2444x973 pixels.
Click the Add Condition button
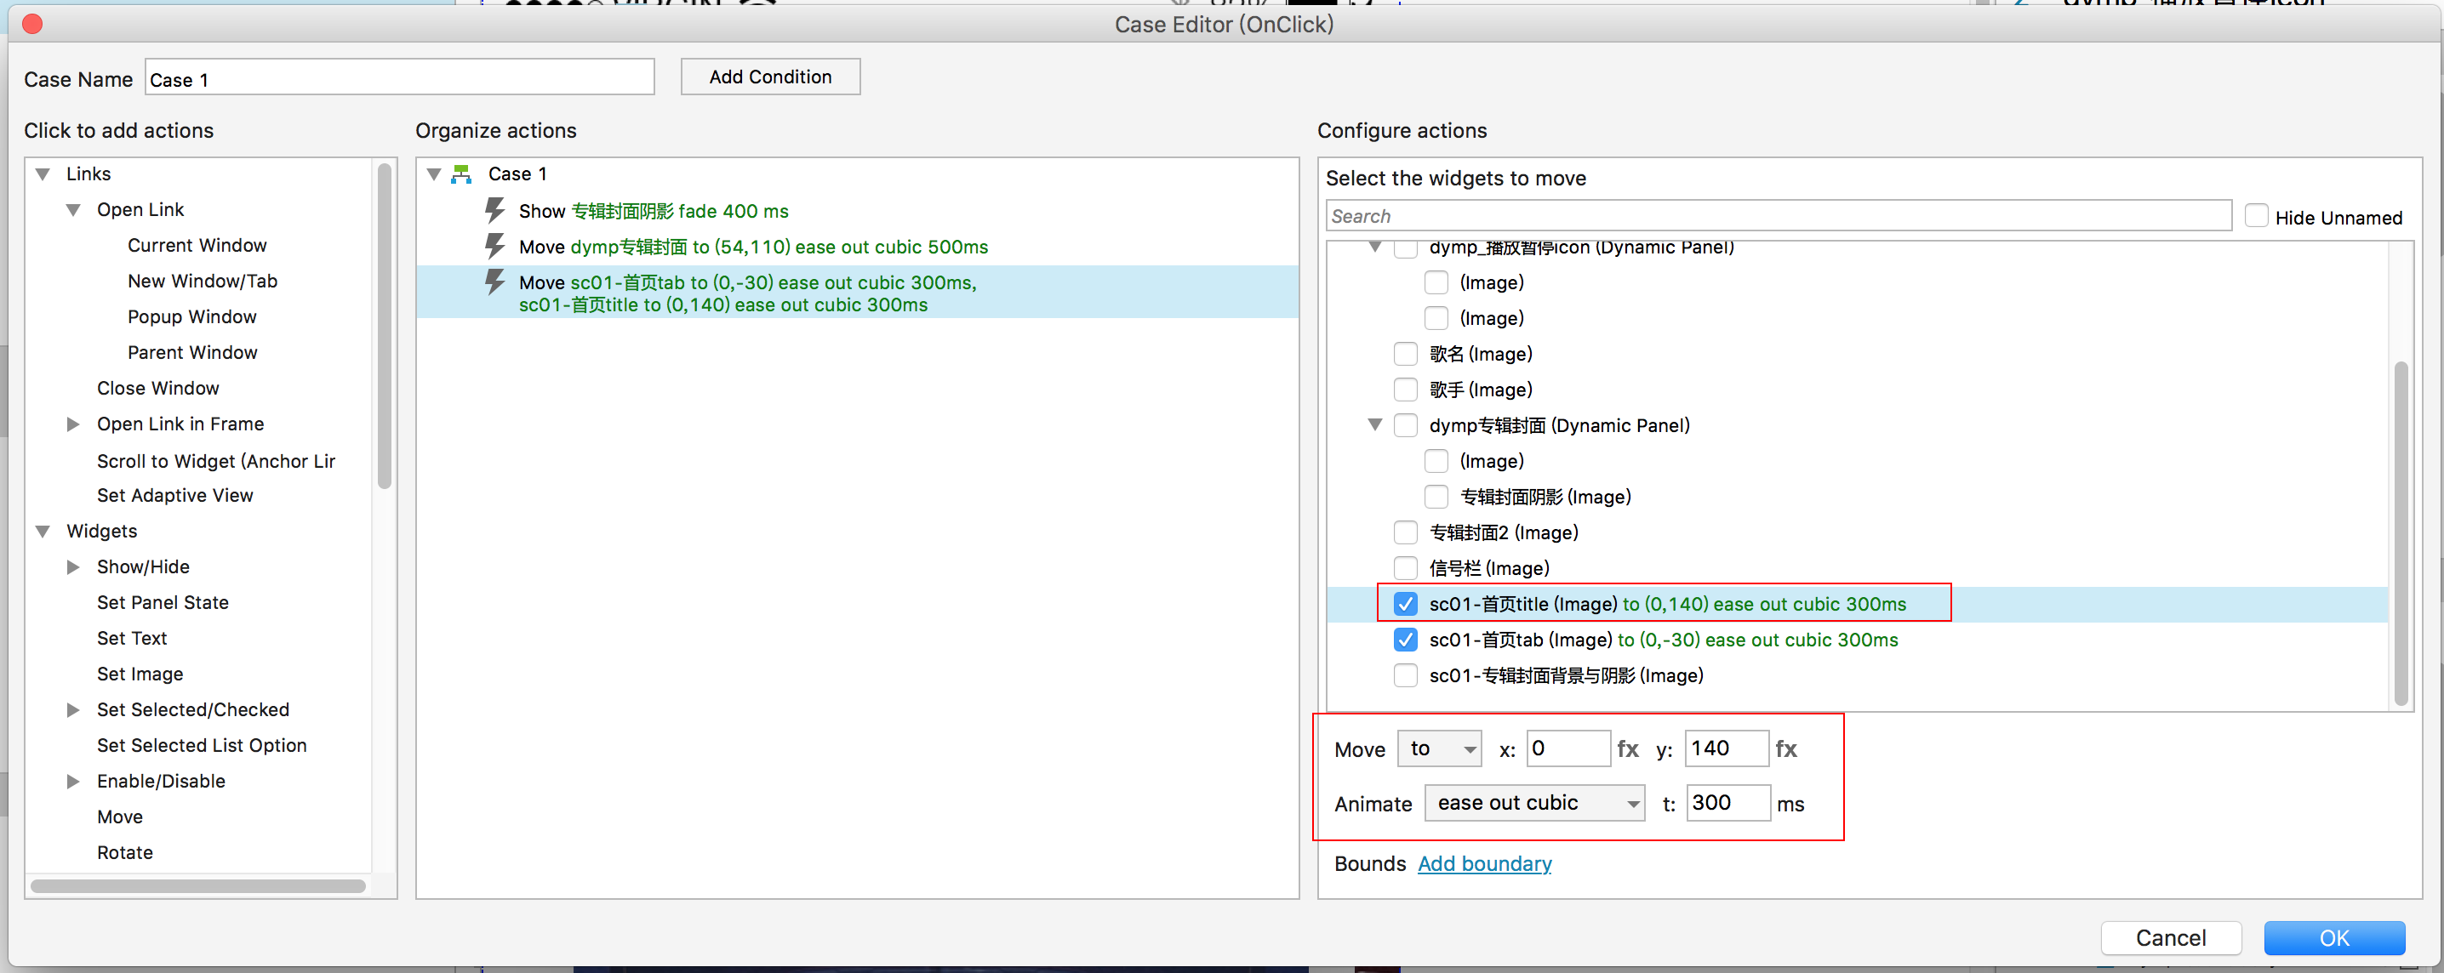(770, 77)
